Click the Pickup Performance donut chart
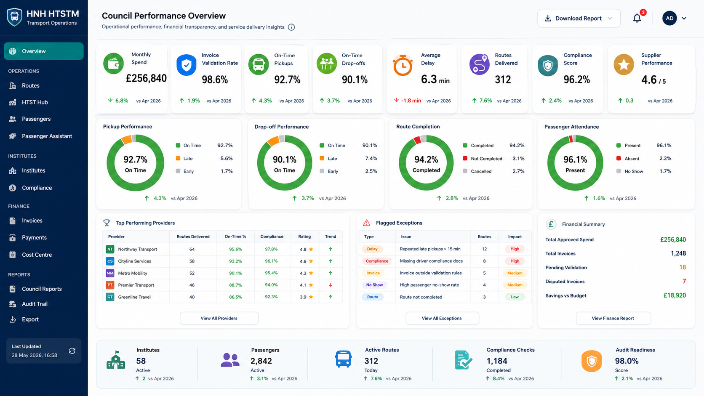Image resolution: width=704 pixels, height=396 pixels. [x=136, y=163]
